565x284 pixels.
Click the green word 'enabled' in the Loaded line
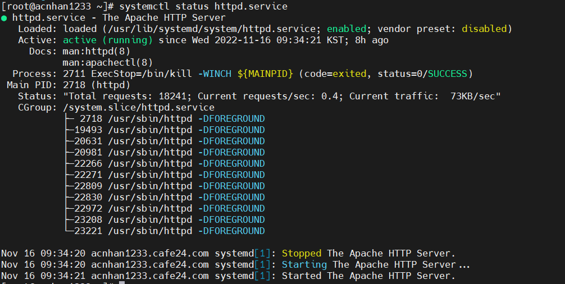347,29
